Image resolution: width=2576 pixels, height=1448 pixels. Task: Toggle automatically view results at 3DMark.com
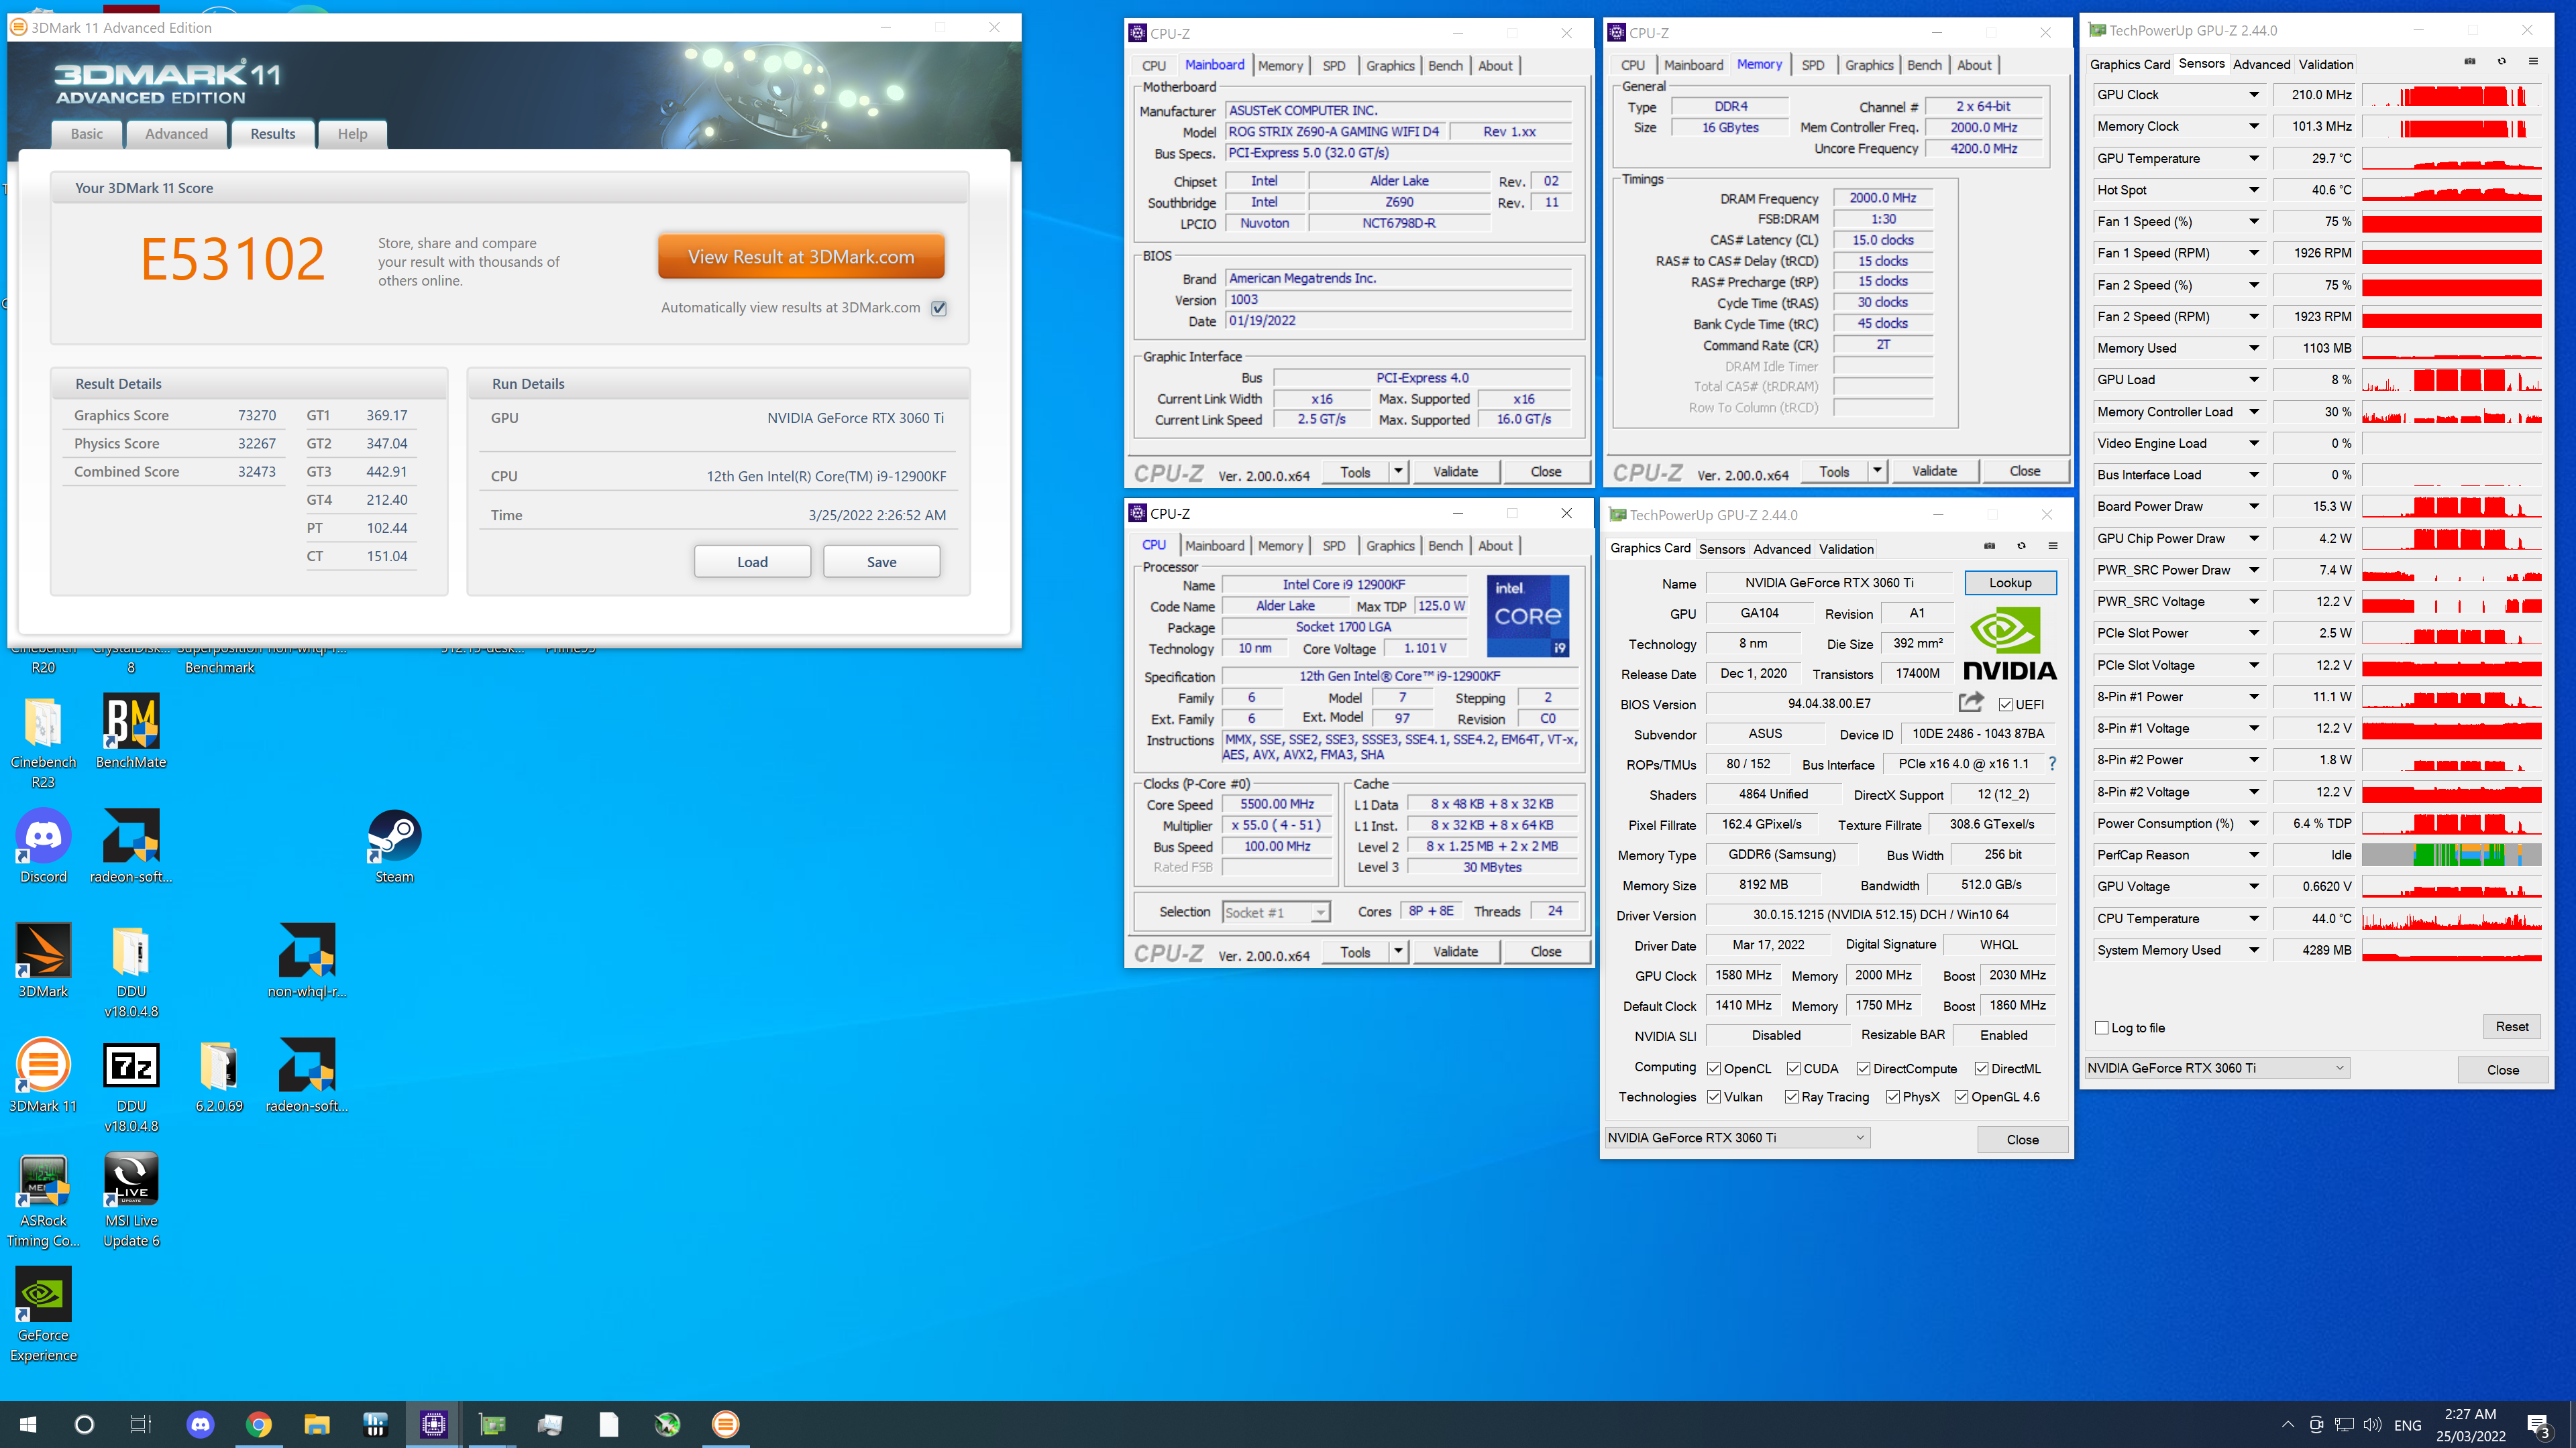pyautogui.click(x=939, y=309)
